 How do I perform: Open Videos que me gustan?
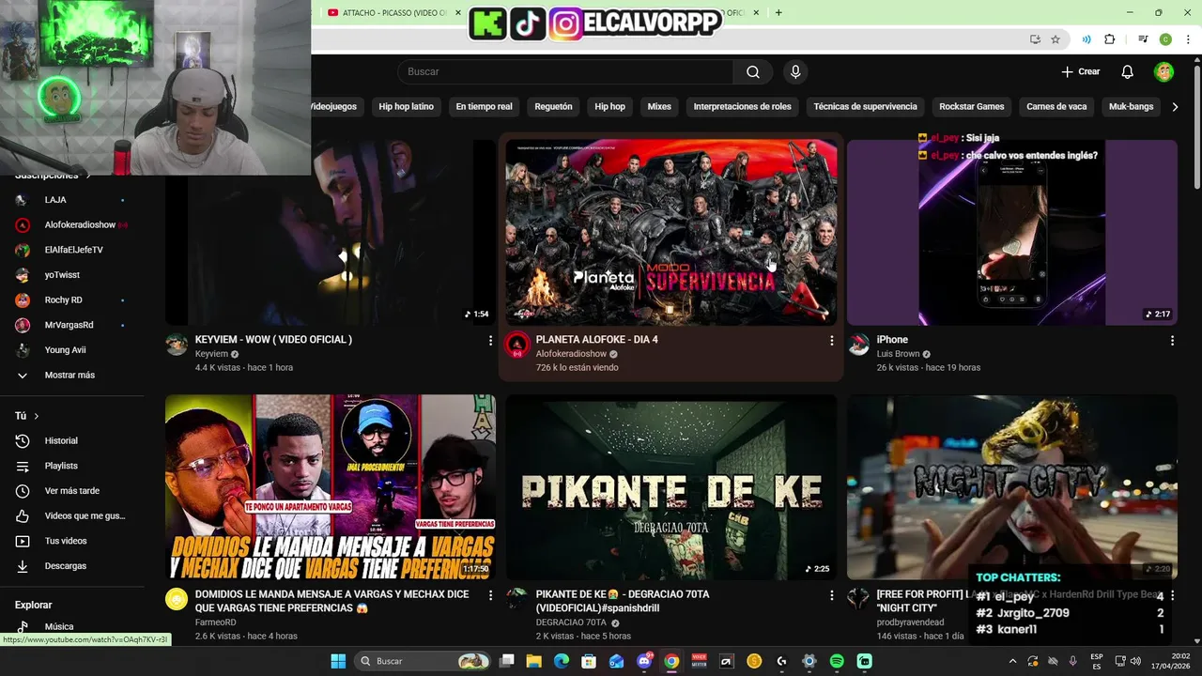point(85,515)
